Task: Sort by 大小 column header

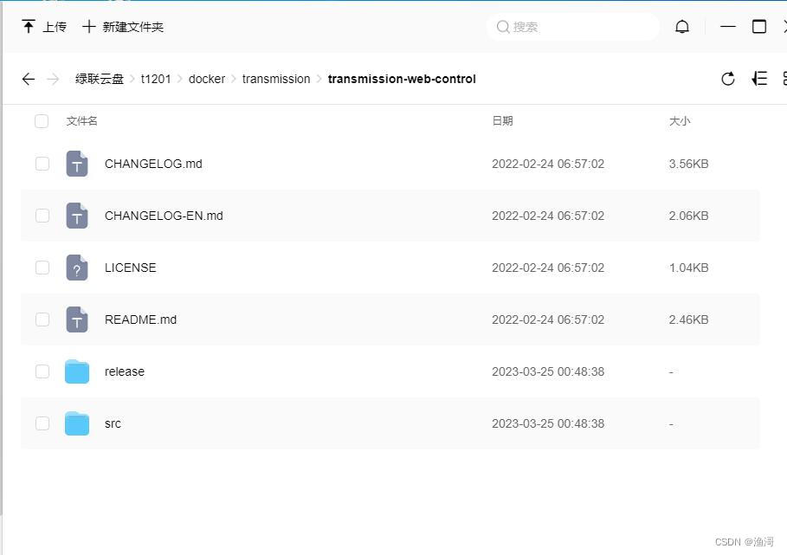Action: pos(680,121)
